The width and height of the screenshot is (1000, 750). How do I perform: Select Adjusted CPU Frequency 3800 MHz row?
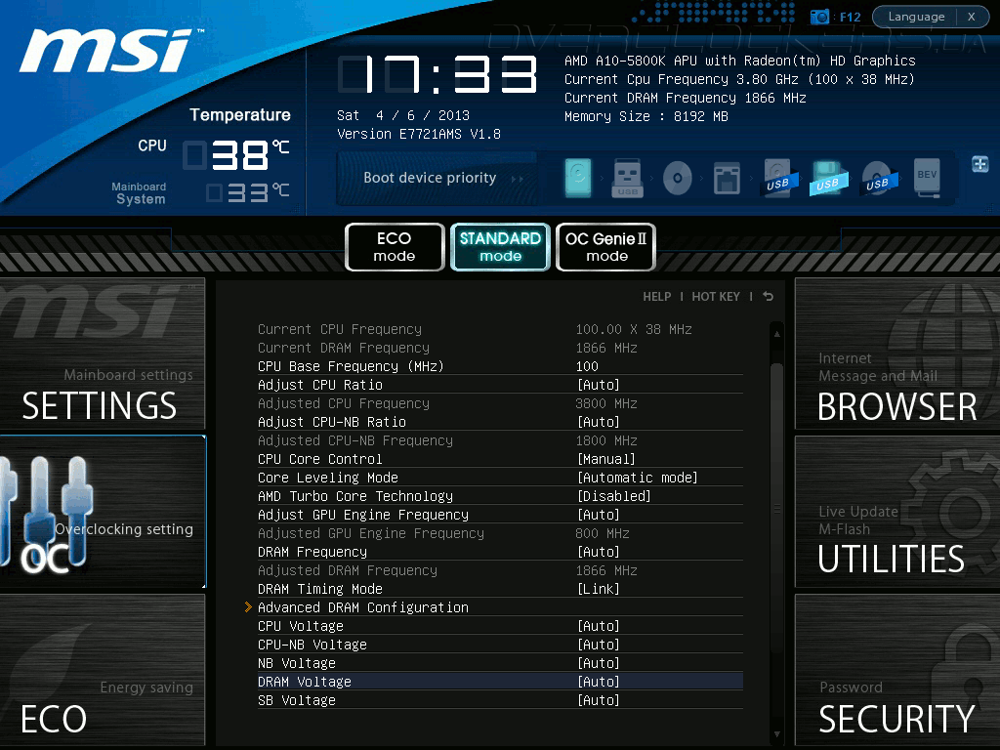click(500, 403)
